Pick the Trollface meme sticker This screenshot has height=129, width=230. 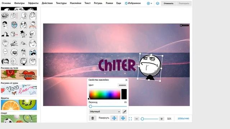point(5,16)
